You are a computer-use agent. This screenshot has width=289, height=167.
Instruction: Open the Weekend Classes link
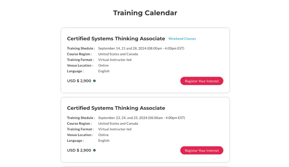182,39
